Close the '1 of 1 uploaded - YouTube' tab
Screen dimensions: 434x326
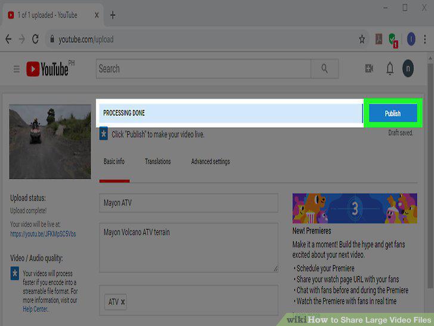click(x=97, y=15)
